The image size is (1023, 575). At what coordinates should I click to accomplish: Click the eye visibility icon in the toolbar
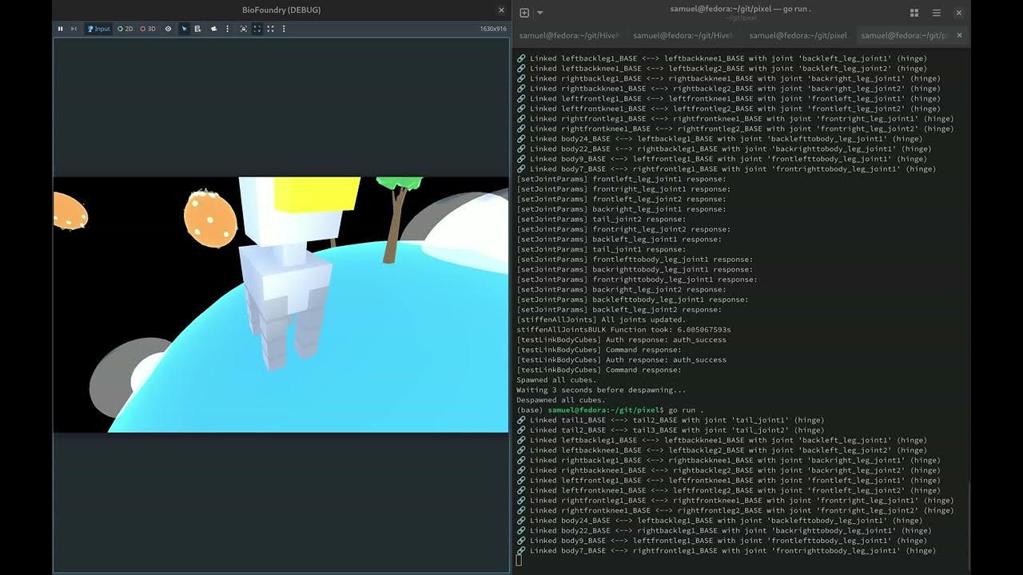169,29
